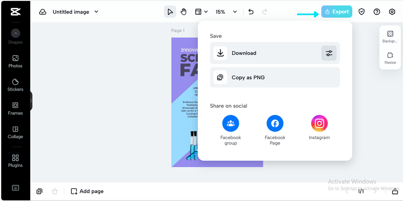Select the poster design on canvas
403x201 pixels.
(185, 102)
